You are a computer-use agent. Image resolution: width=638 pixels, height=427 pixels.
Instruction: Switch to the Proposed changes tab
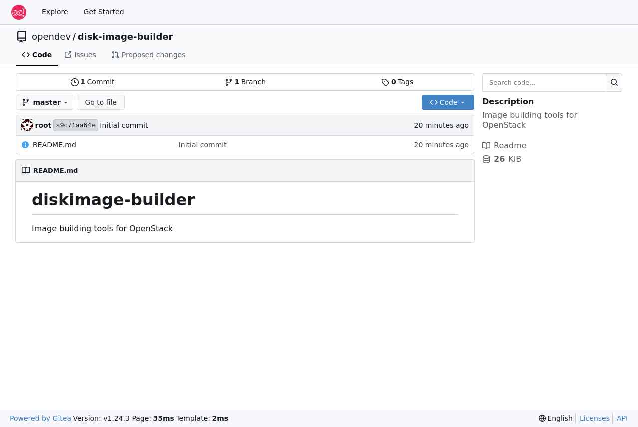(148, 55)
